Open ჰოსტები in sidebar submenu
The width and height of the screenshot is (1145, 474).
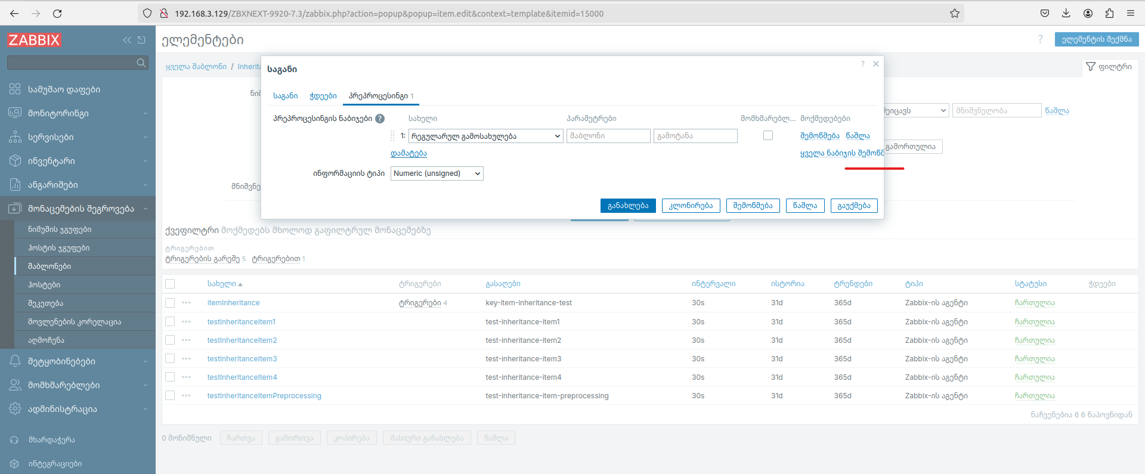(44, 284)
